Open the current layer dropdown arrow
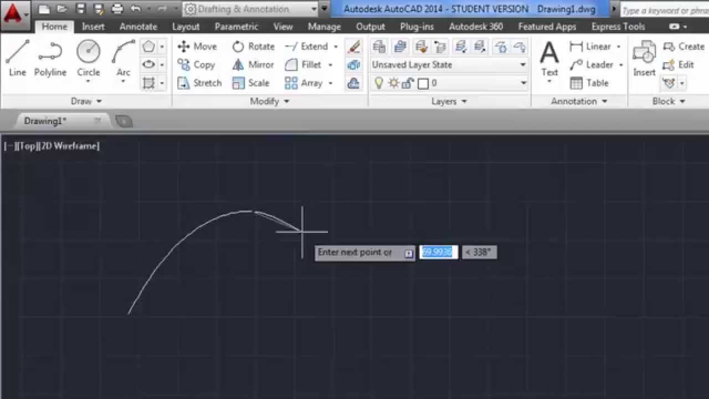 [x=523, y=83]
